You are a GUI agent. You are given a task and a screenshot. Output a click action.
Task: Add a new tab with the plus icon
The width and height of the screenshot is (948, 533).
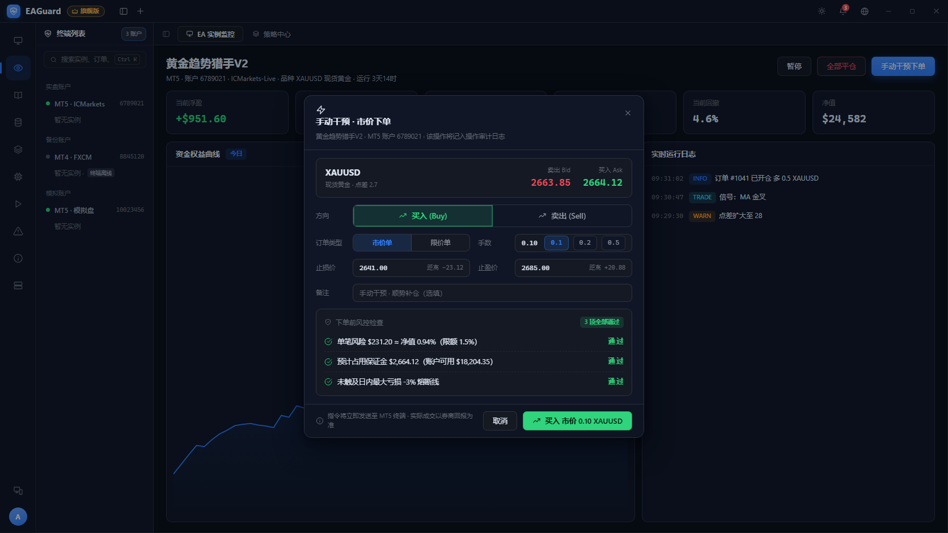141,11
